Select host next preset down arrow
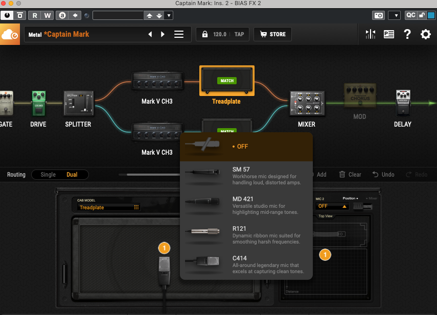The width and height of the screenshot is (437, 315). pyautogui.click(x=159, y=16)
